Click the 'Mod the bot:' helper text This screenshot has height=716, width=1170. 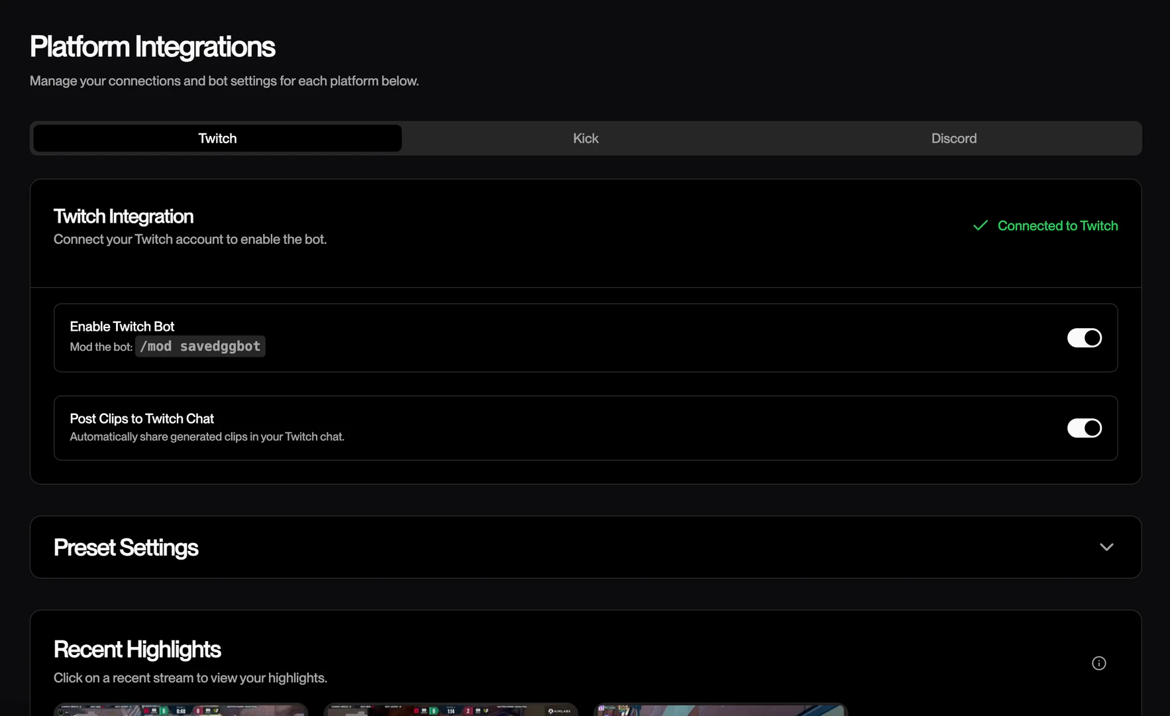click(101, 347)
